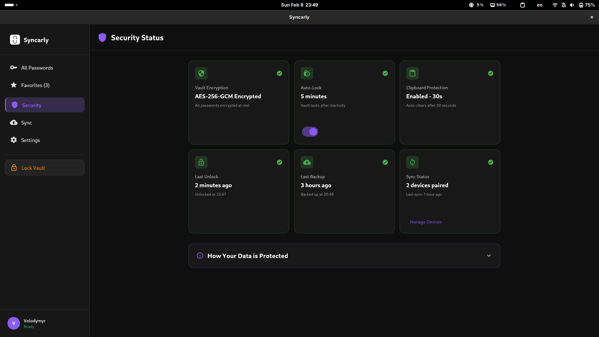Click the Clipboard Protection icon
This screenshot has height=337, width=599.
tap(412, 73)
